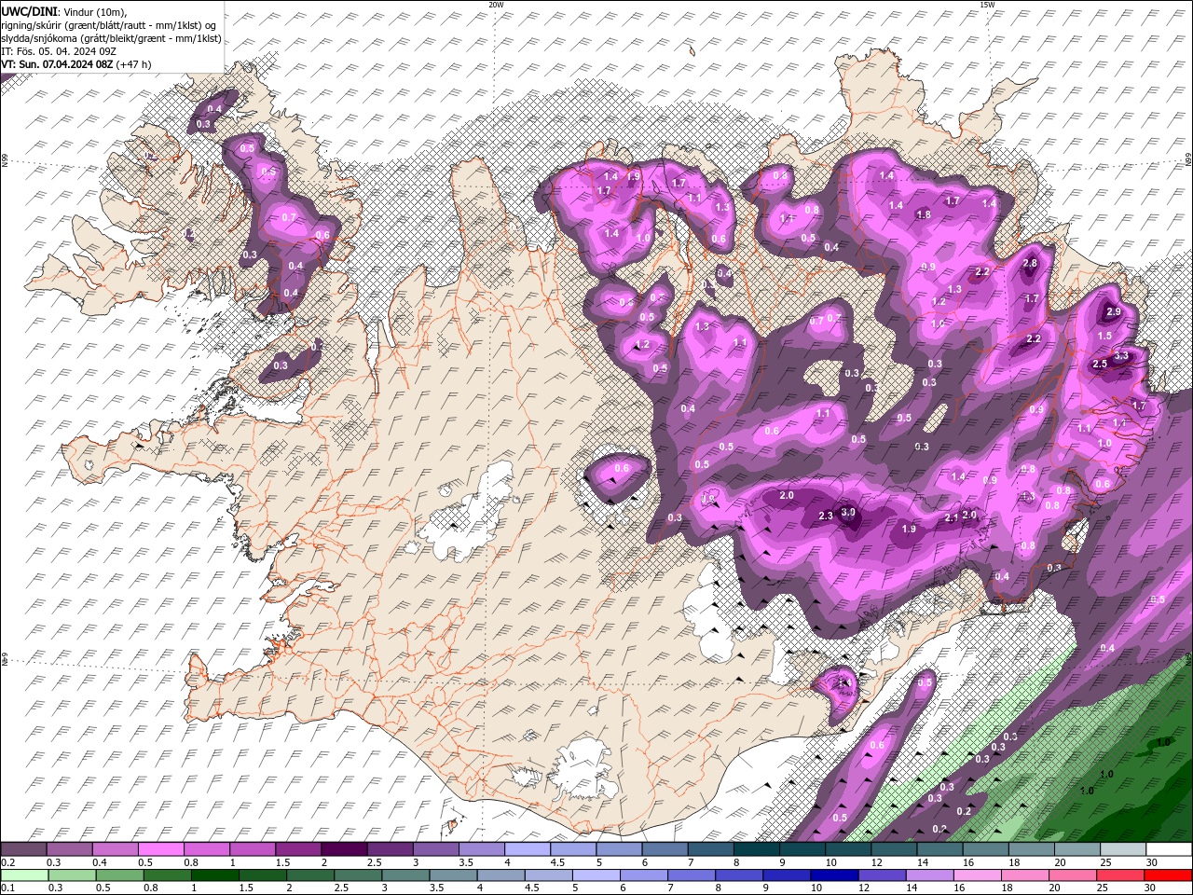Click the 2.3 snowfall value beside 3.0
This screenshot has height=895, width=1193.
tap(826, 516)
